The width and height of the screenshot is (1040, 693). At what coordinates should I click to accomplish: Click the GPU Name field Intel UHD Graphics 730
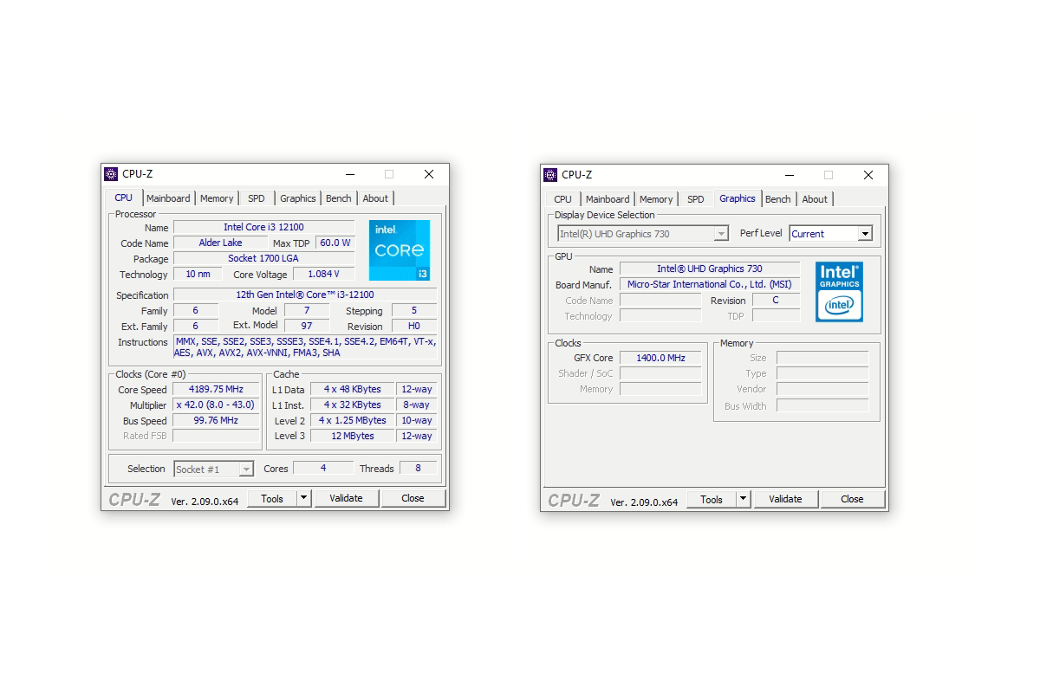pyautogui.click(x=710, y=269)
